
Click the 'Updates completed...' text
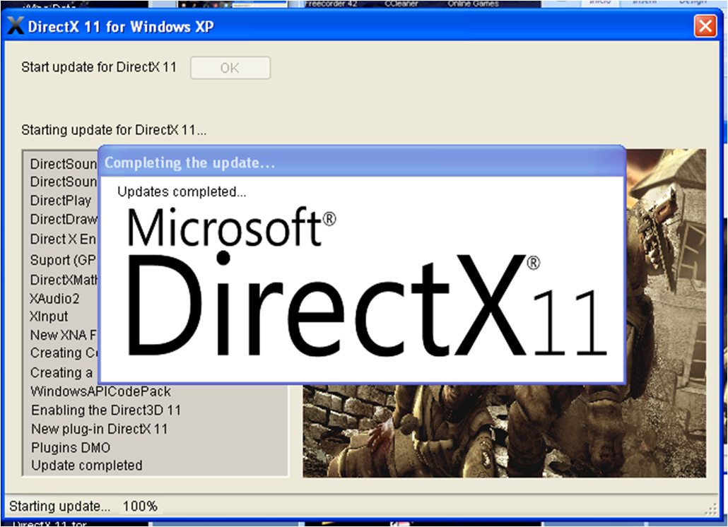(182, 191)
